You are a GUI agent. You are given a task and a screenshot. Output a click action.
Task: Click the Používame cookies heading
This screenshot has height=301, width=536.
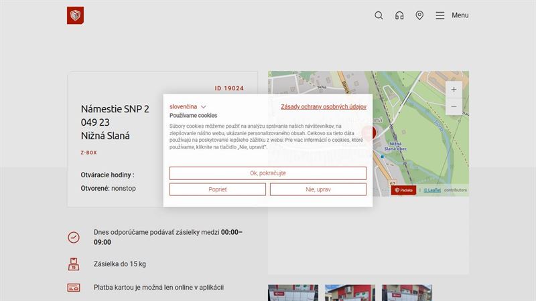pyautogui.click(x=193, y=116)
